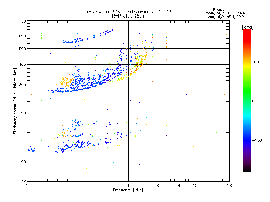Click the x-axis label '1'
Viewport: 270px width, 202px height.
coord(27,186)
